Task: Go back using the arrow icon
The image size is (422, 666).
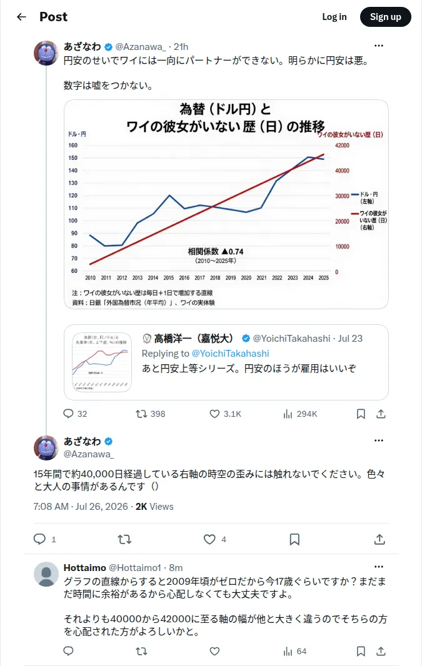Action: click(21, 17)
